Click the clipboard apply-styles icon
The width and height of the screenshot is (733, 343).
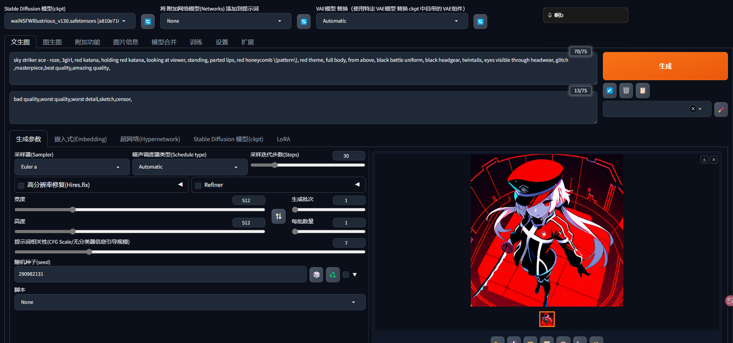click(x=642, y=90)
